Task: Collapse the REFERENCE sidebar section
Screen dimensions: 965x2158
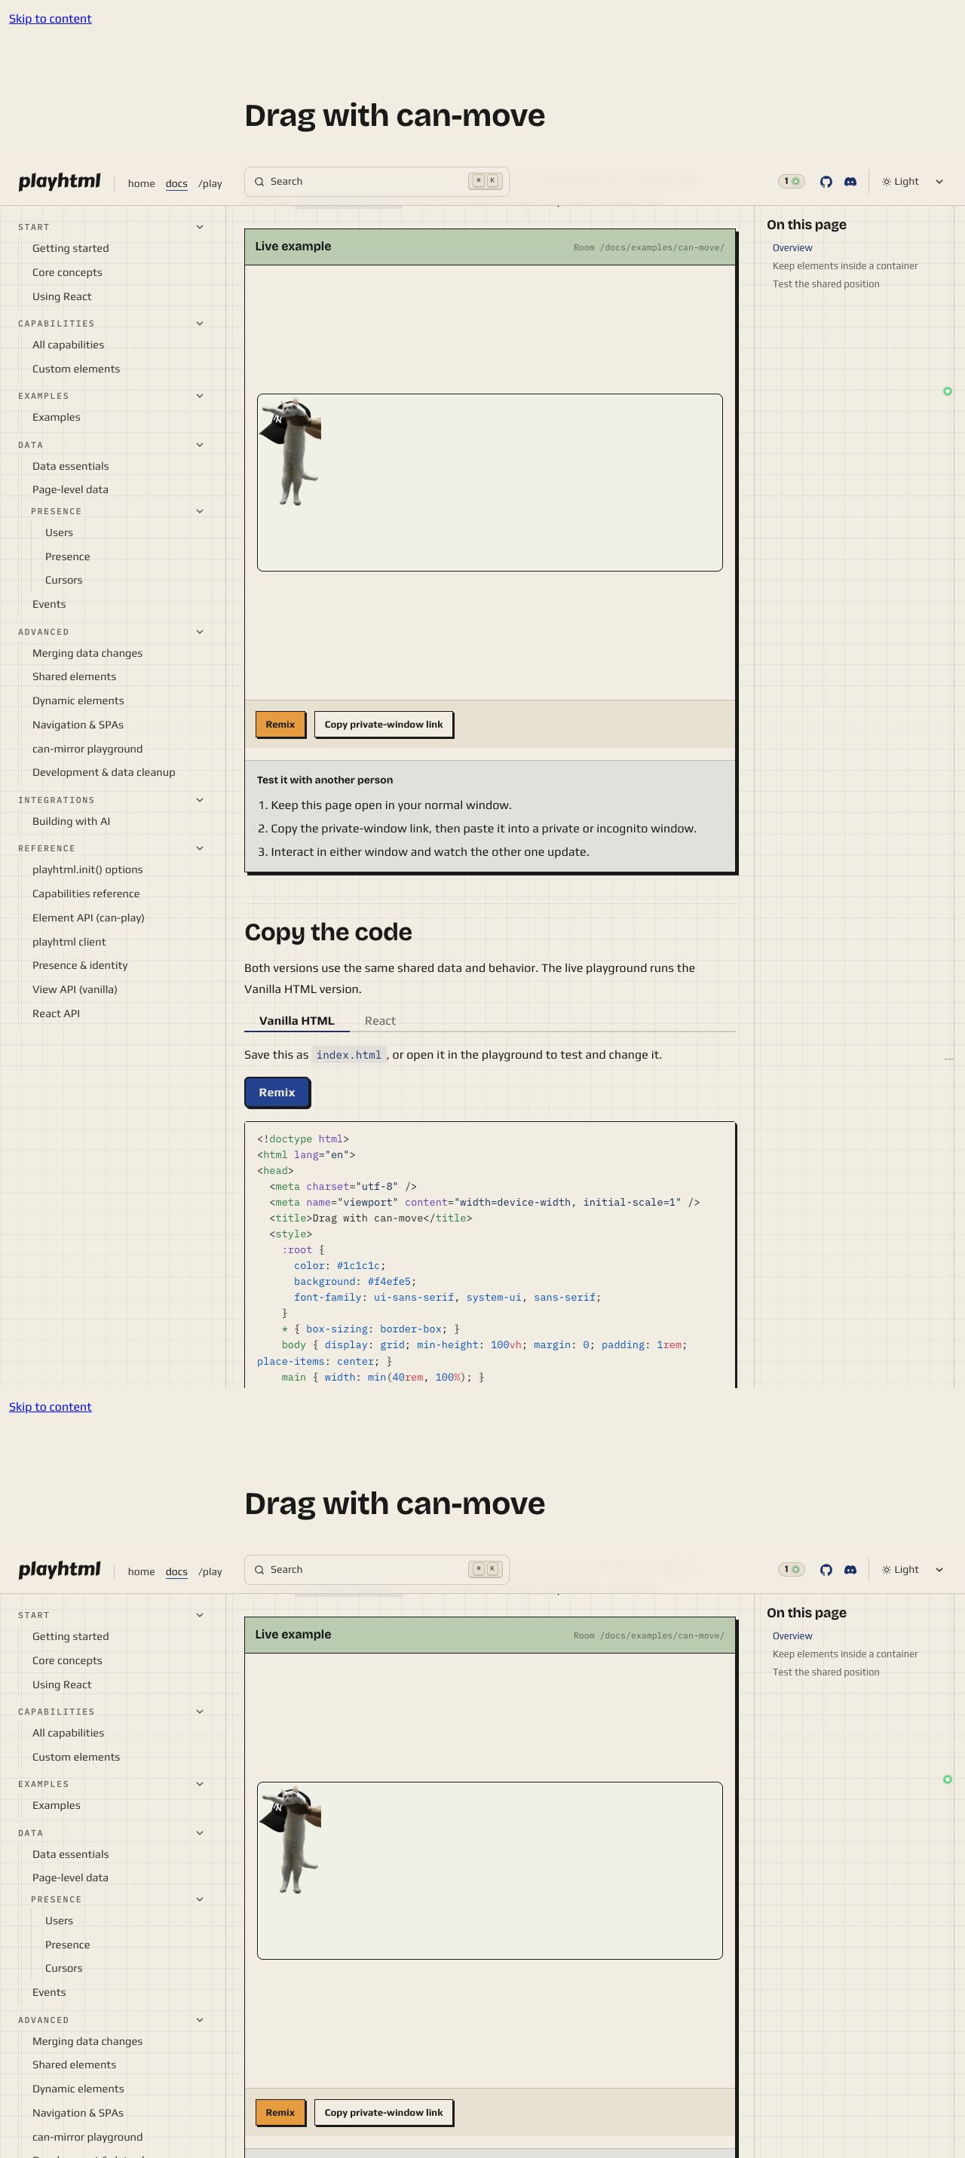Action: point(199,848)
